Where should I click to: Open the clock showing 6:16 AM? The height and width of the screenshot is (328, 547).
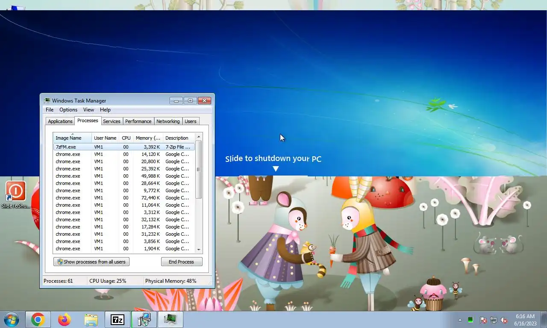(x=525, y=320)
